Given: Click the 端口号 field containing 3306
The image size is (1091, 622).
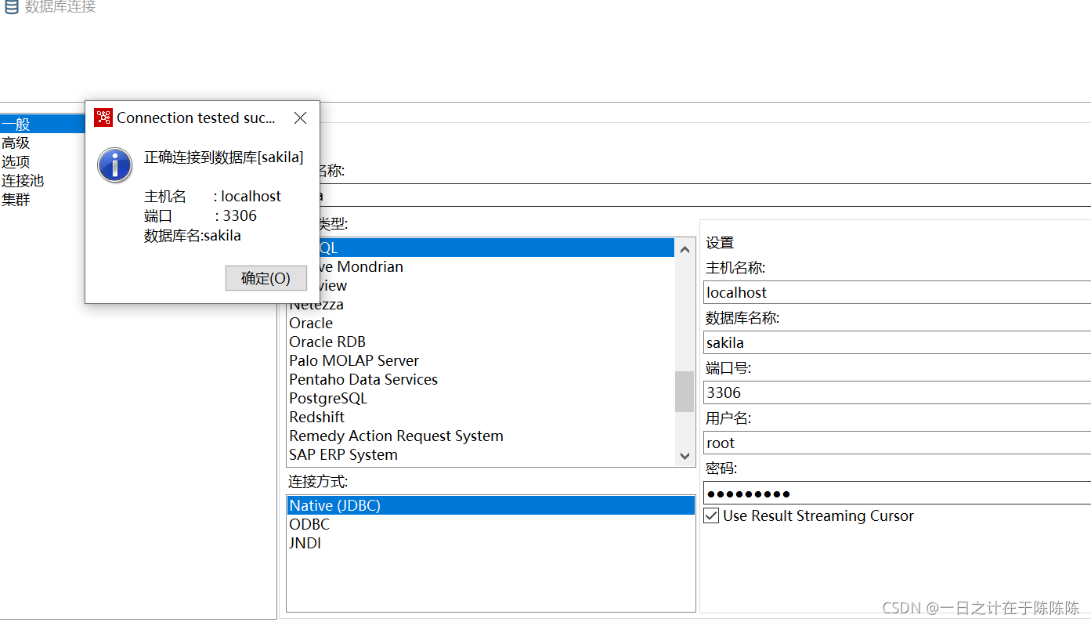Looking at the screenshot, I should [x=897, y=392].
